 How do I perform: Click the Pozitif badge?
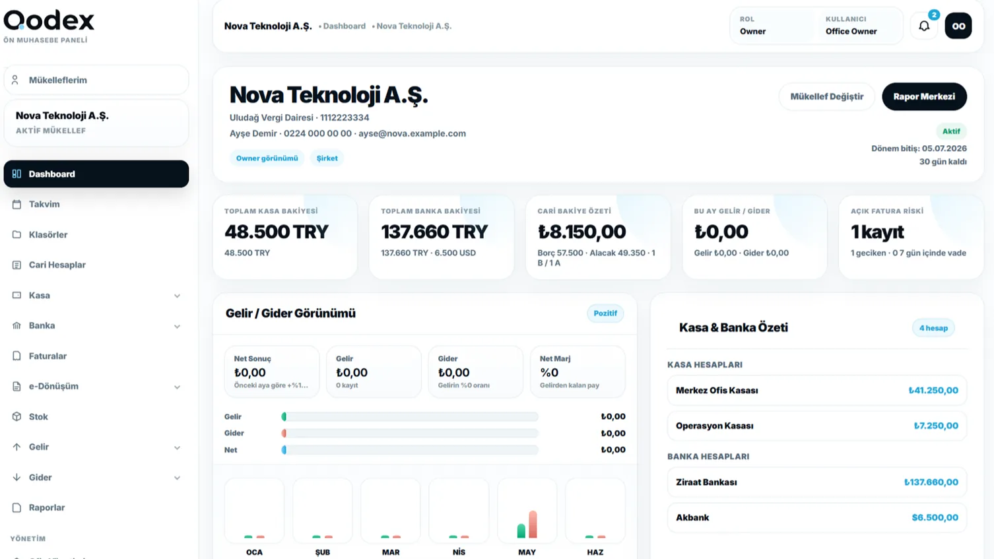(605, 313)
